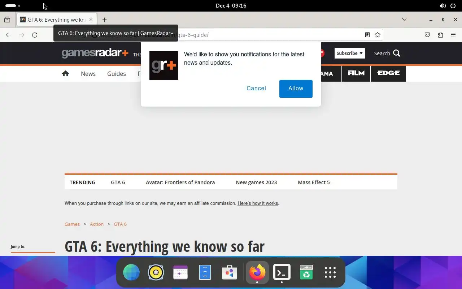Viewport: 462px width, 289px height.
Task: Open the News menu
Action: point(88,73)
